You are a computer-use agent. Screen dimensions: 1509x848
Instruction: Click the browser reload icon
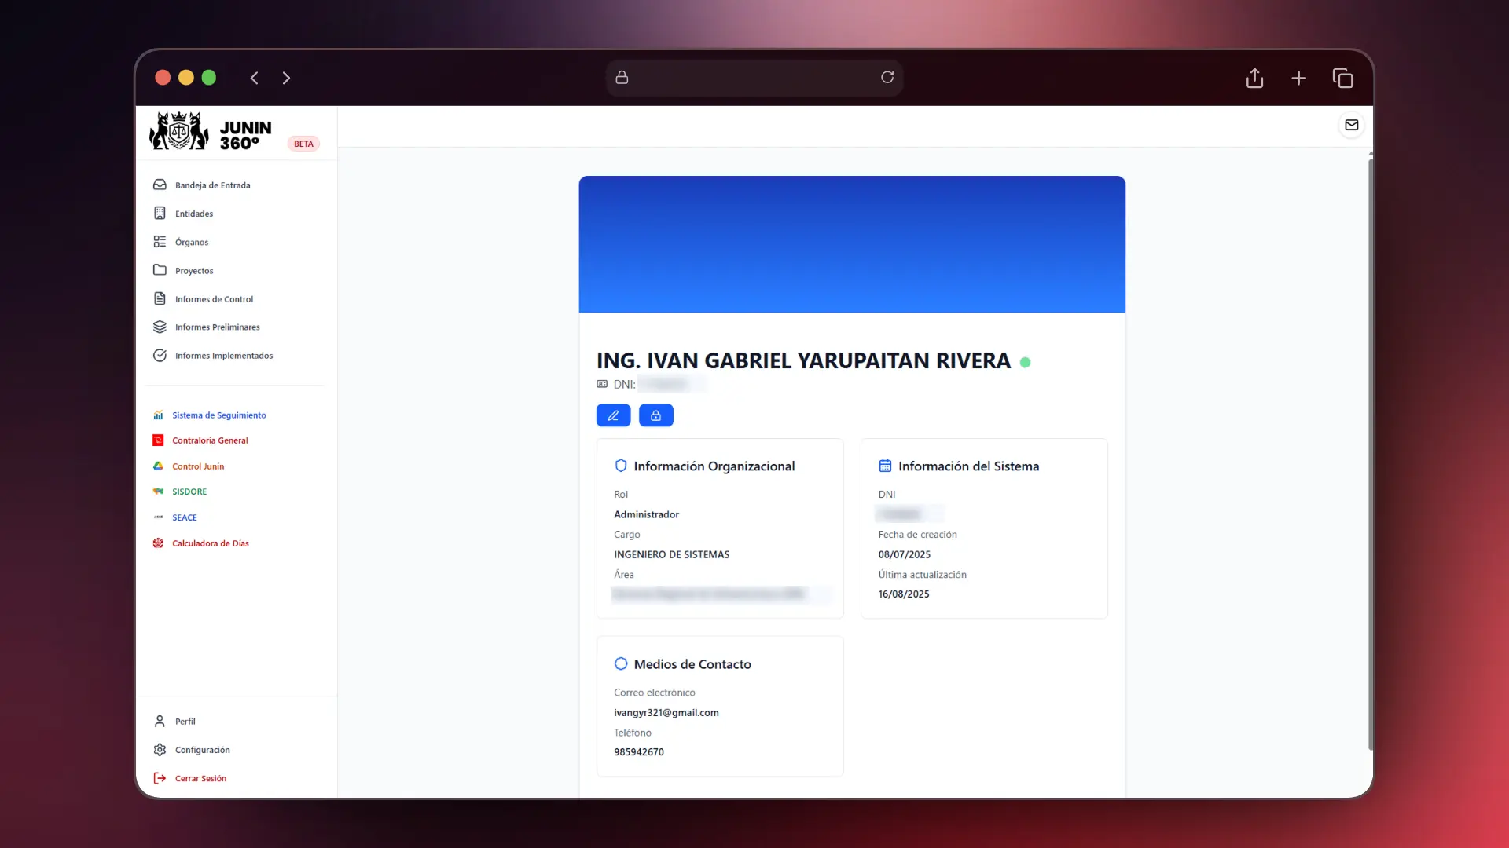click(887, 77)
